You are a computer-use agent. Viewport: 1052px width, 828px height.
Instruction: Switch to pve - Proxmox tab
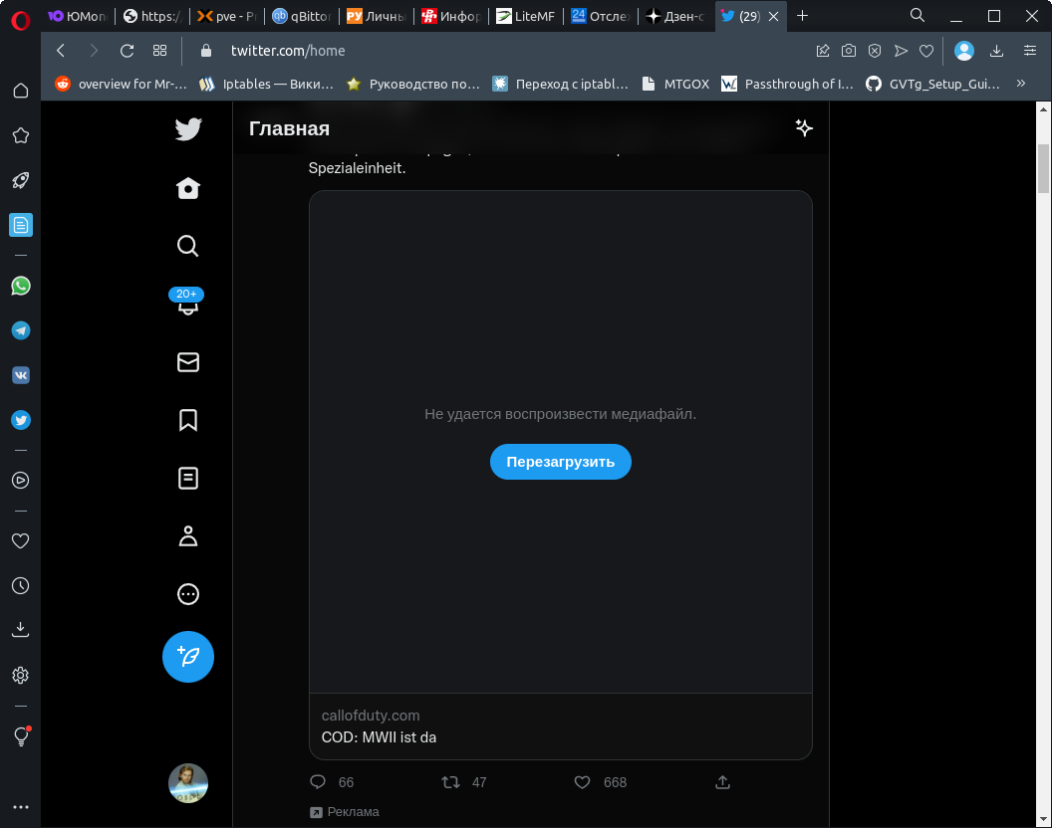tap(227, 16)
